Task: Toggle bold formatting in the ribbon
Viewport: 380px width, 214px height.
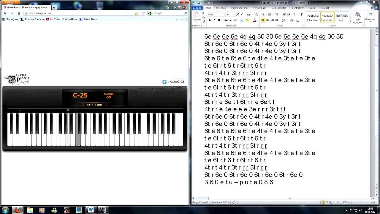Action: 210,20
